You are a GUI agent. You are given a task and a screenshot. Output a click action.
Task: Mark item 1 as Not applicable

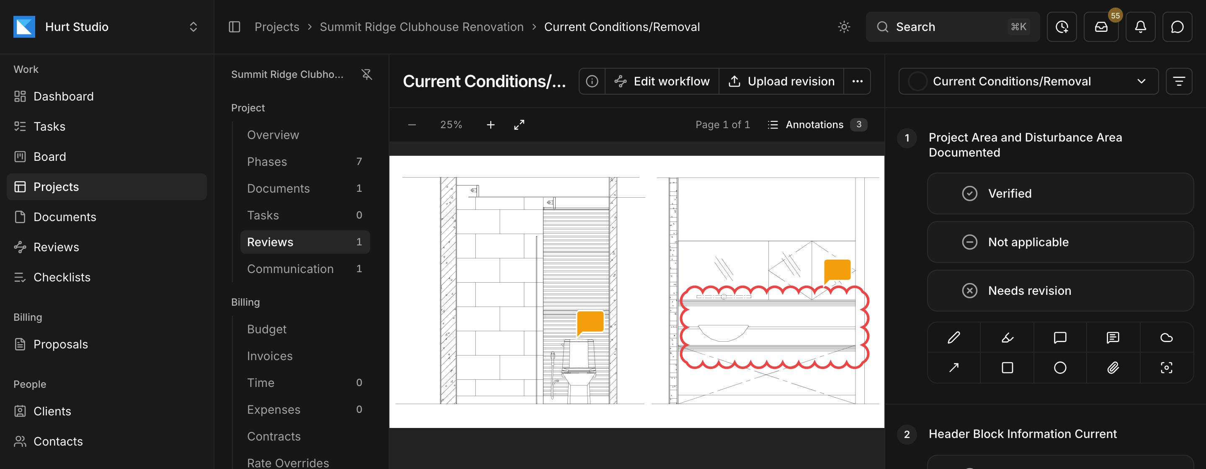(1060, 242)
